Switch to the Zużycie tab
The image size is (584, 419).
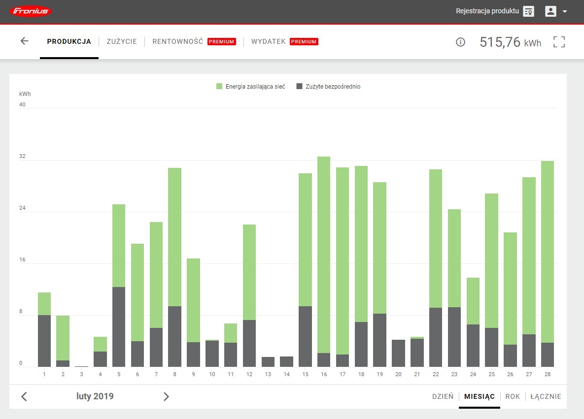[122, 42]
